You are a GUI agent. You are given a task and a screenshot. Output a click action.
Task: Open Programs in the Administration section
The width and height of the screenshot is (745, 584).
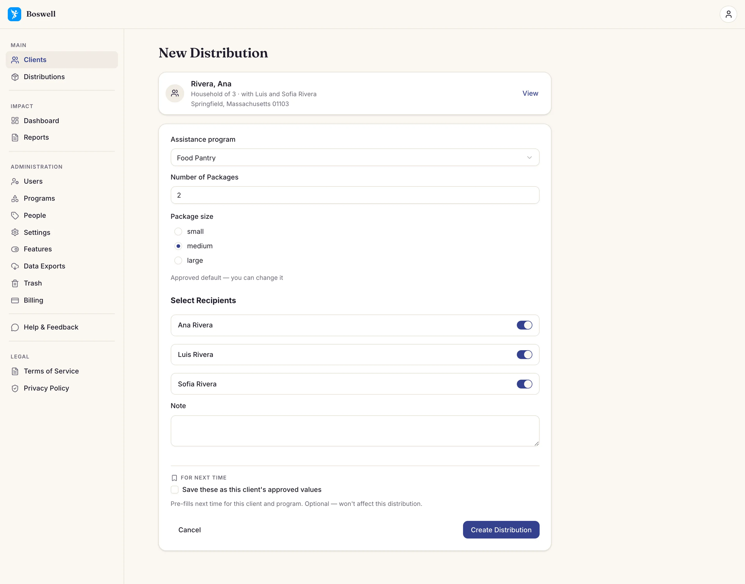(x=62, y=199)
